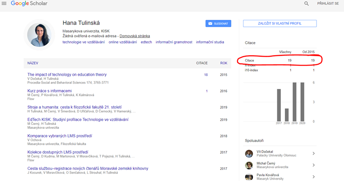Screen dimensions: 344x181
Task: Click the 2020 bar in citation chart
Action: click(302, 102)
